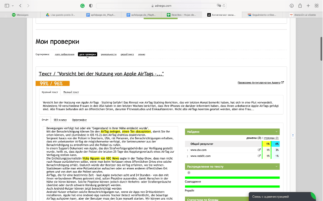
Task: Open www.reddit.com external link icon
Action: pos(259,156)
